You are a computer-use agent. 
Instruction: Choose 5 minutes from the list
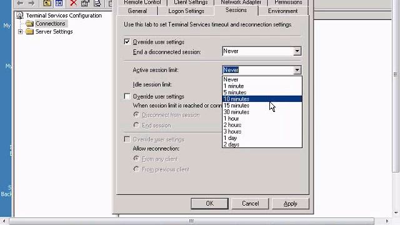[x=262, y=92]
